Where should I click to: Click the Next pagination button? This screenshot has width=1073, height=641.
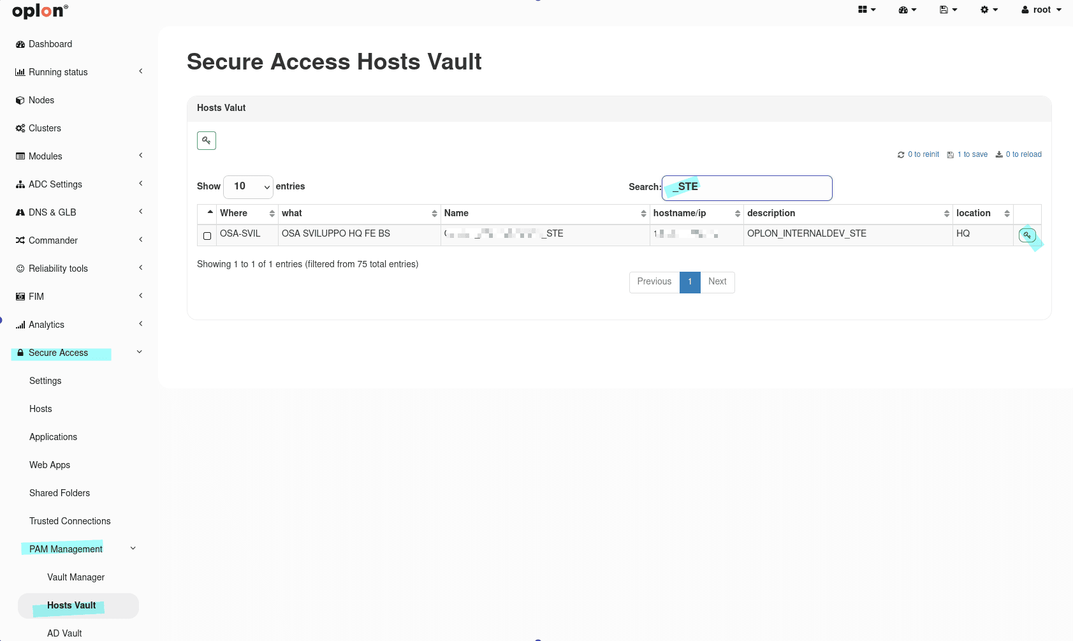[x=717, y=282]
